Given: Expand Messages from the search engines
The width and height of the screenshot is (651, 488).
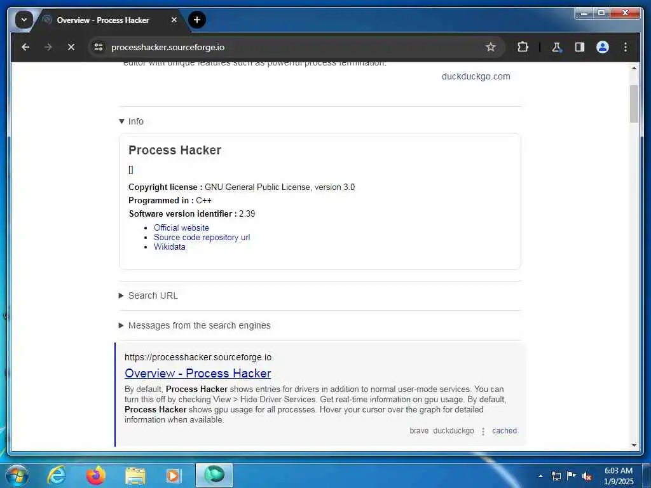Looking at the screenshot, I should point(195,326).
